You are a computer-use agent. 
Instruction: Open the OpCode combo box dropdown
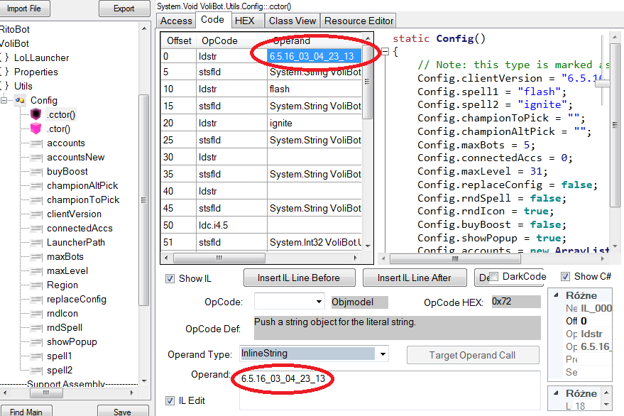319,302
